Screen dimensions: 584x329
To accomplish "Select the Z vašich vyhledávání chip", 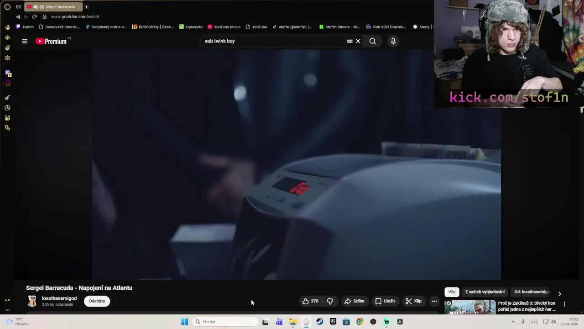I will pyautogui.click(x=485, y=292).
